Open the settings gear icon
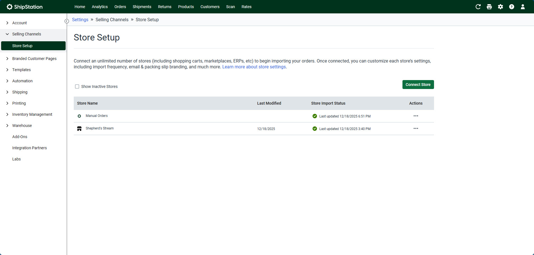534x255 pixels. 500,7
